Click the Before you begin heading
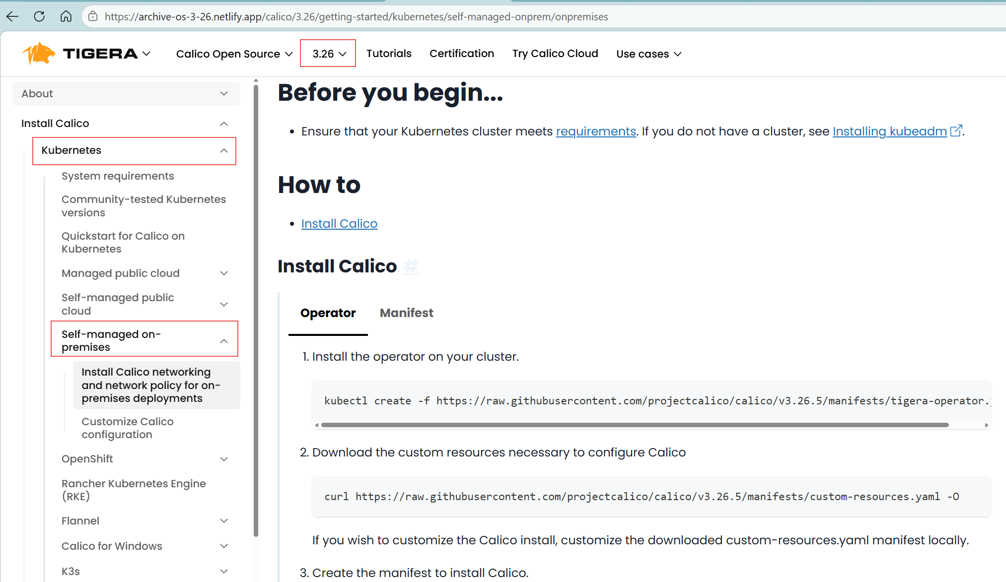The image size is (1006, 582). tap(390, 93)
